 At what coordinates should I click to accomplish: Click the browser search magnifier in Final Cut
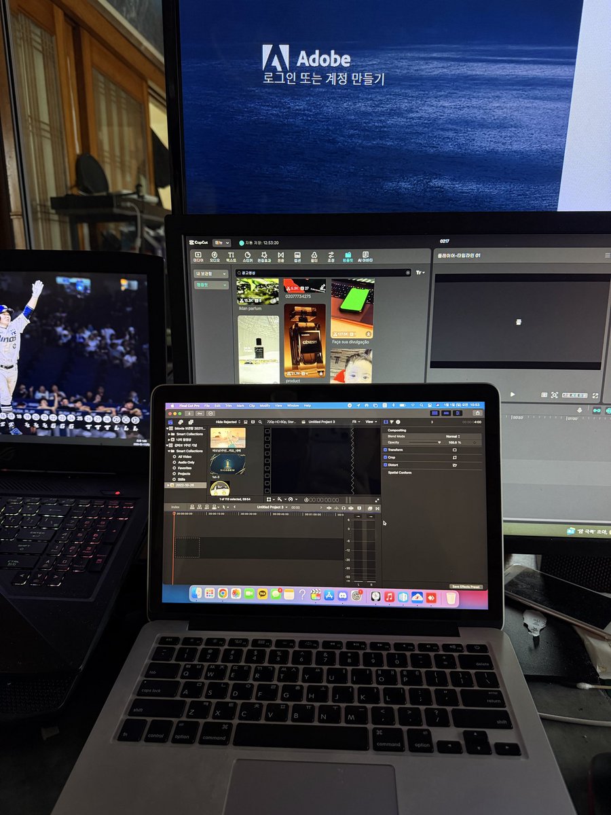pos(260,422)
